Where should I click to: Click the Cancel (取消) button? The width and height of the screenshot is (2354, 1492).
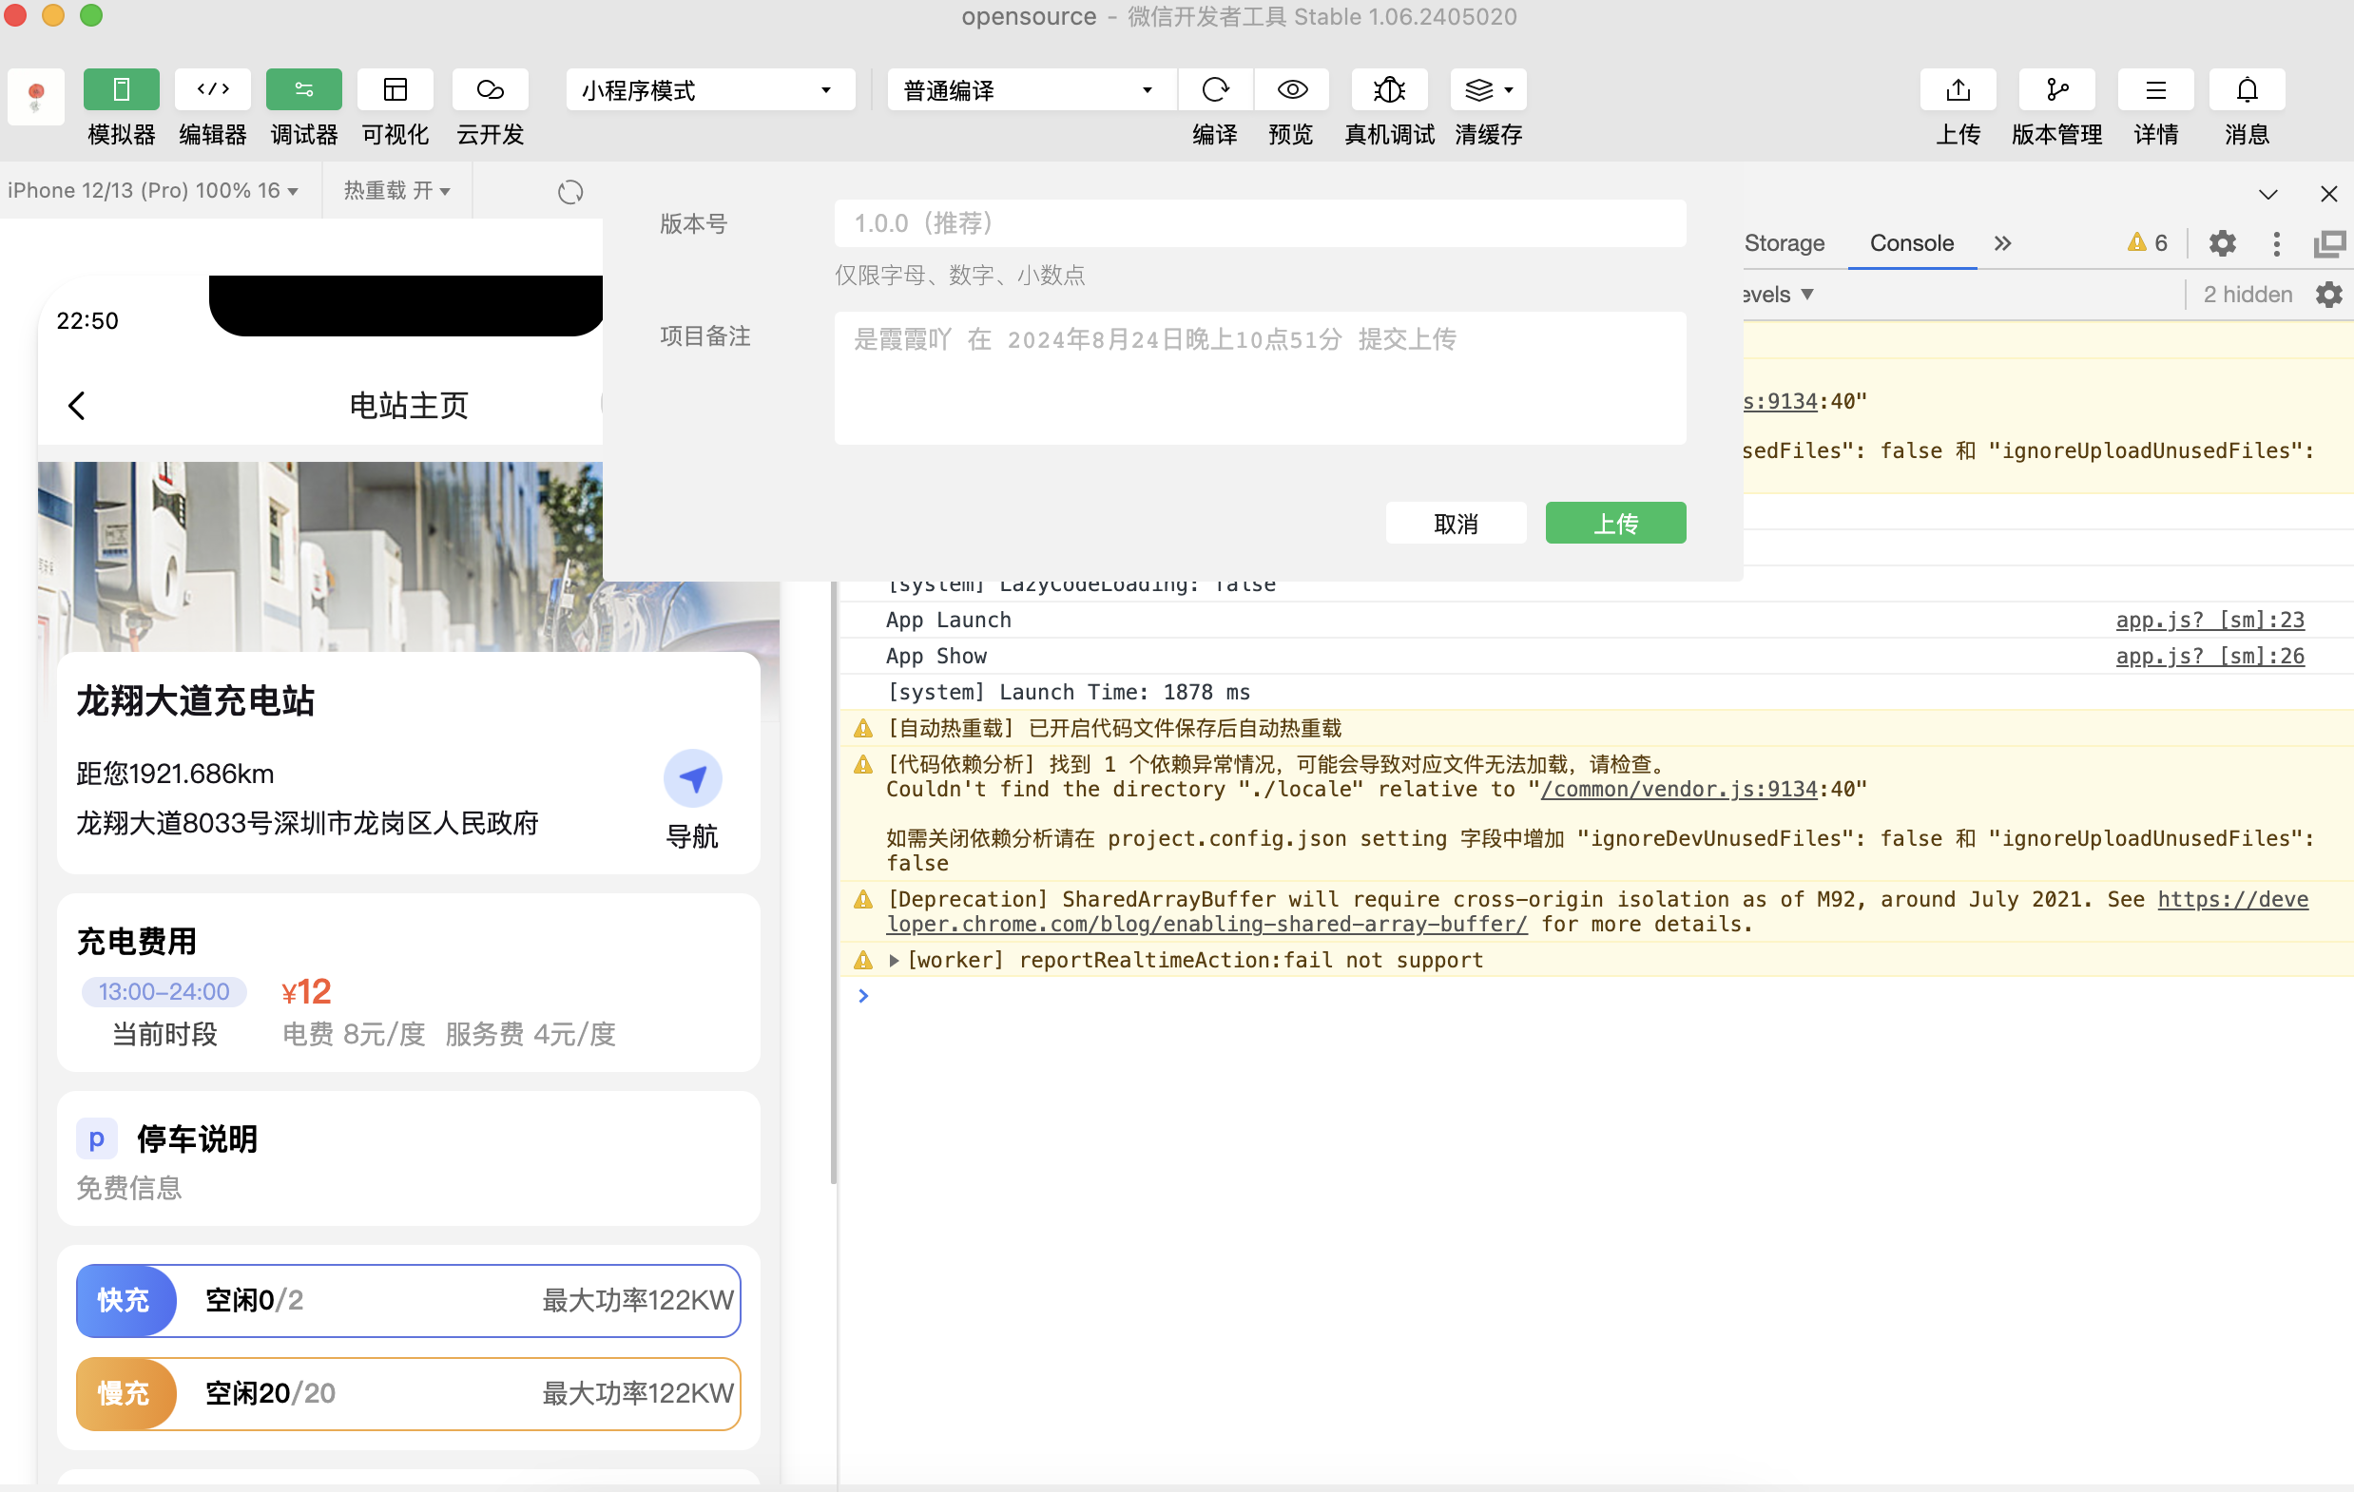pyautogui.click(x=1456, y=523)
